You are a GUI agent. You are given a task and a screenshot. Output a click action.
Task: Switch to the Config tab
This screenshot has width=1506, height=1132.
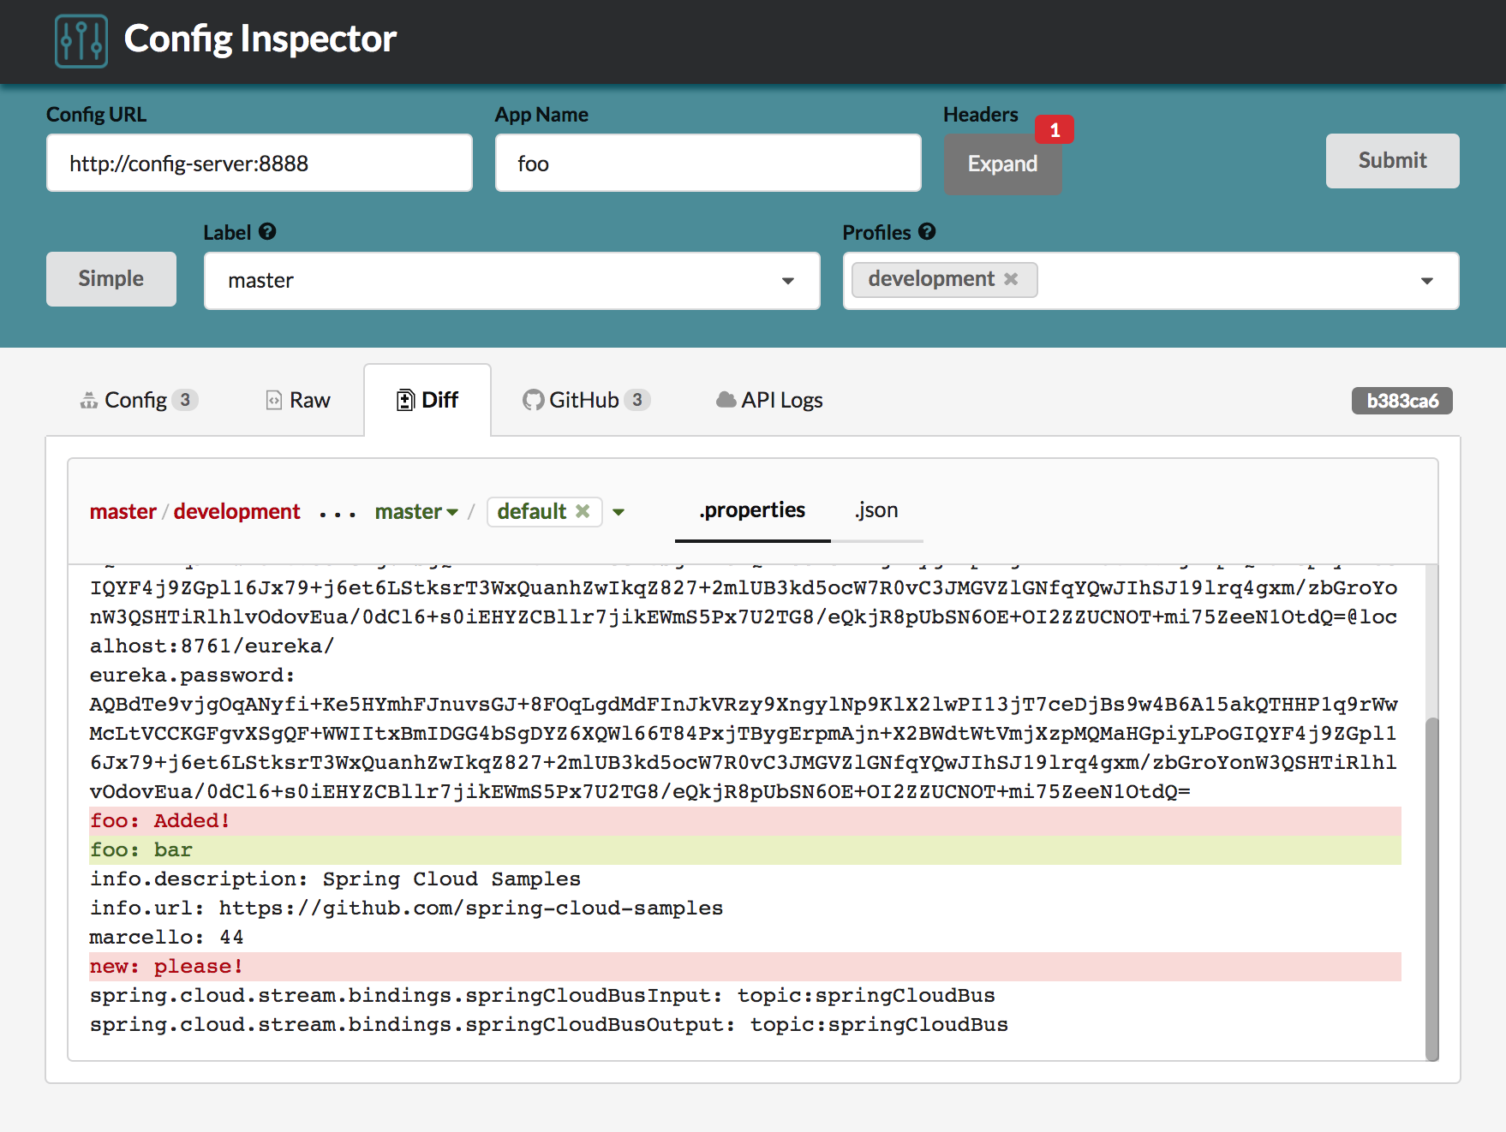tap(138, 400)
